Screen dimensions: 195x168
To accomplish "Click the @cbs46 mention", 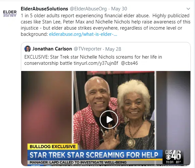I will coord(129,63).
